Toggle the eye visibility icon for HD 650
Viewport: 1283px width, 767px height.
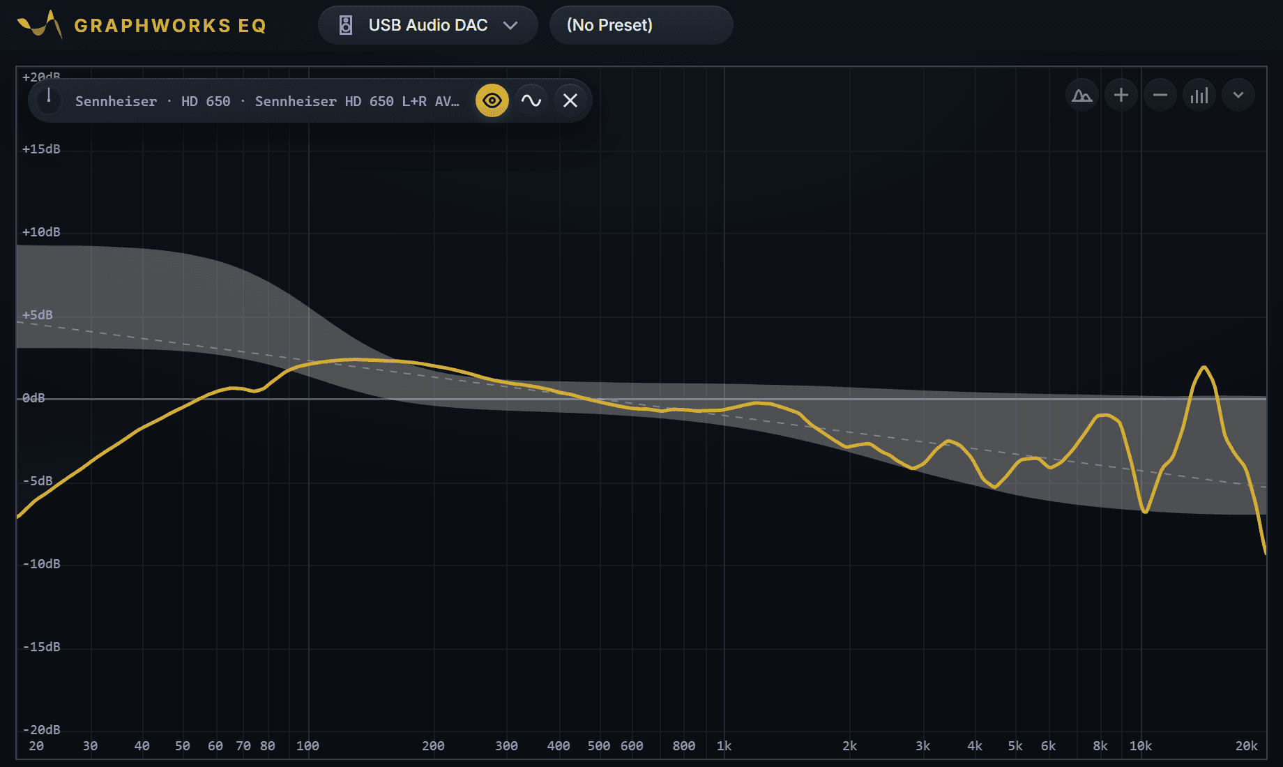[492, 100]
